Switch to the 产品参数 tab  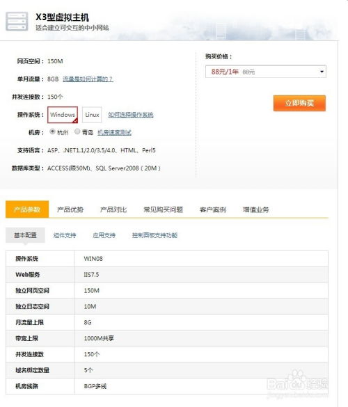pyautogui.click(x=27, y=209)
